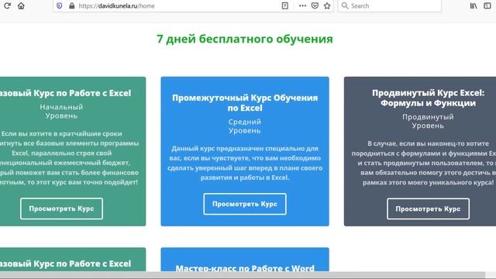Click 'Средний Уровень' label on blue card

click(x=245, y=126)
